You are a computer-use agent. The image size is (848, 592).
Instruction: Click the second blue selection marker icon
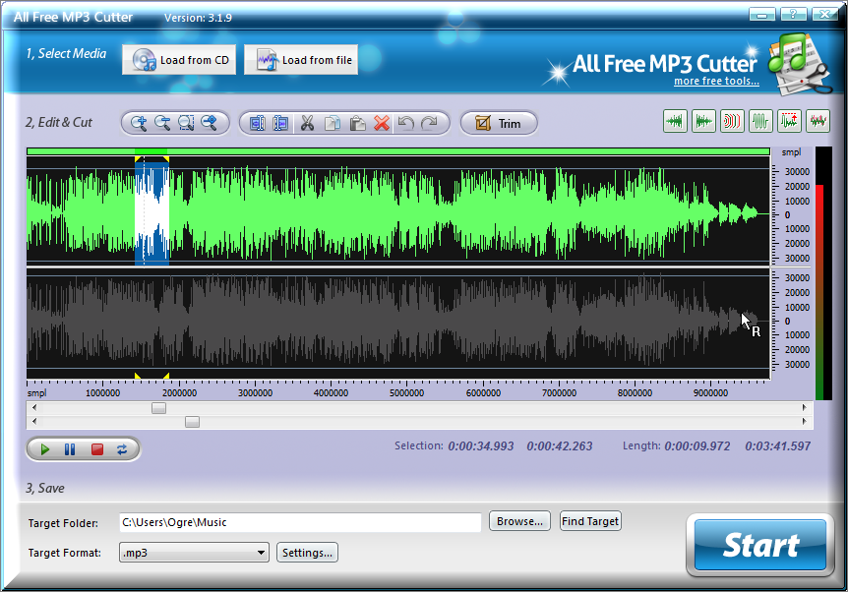tap(280, 123)
